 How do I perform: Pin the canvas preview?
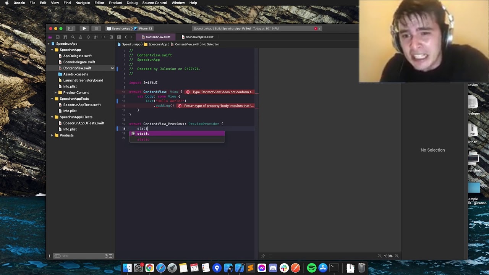point(263,256)
